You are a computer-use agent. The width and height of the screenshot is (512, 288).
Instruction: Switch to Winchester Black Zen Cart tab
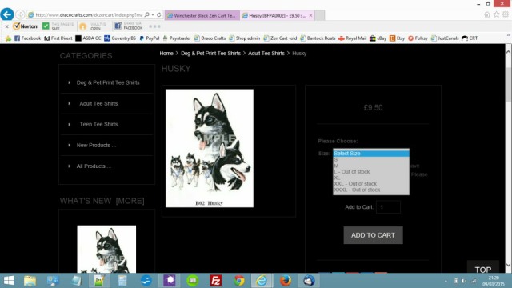pos(202,15)
